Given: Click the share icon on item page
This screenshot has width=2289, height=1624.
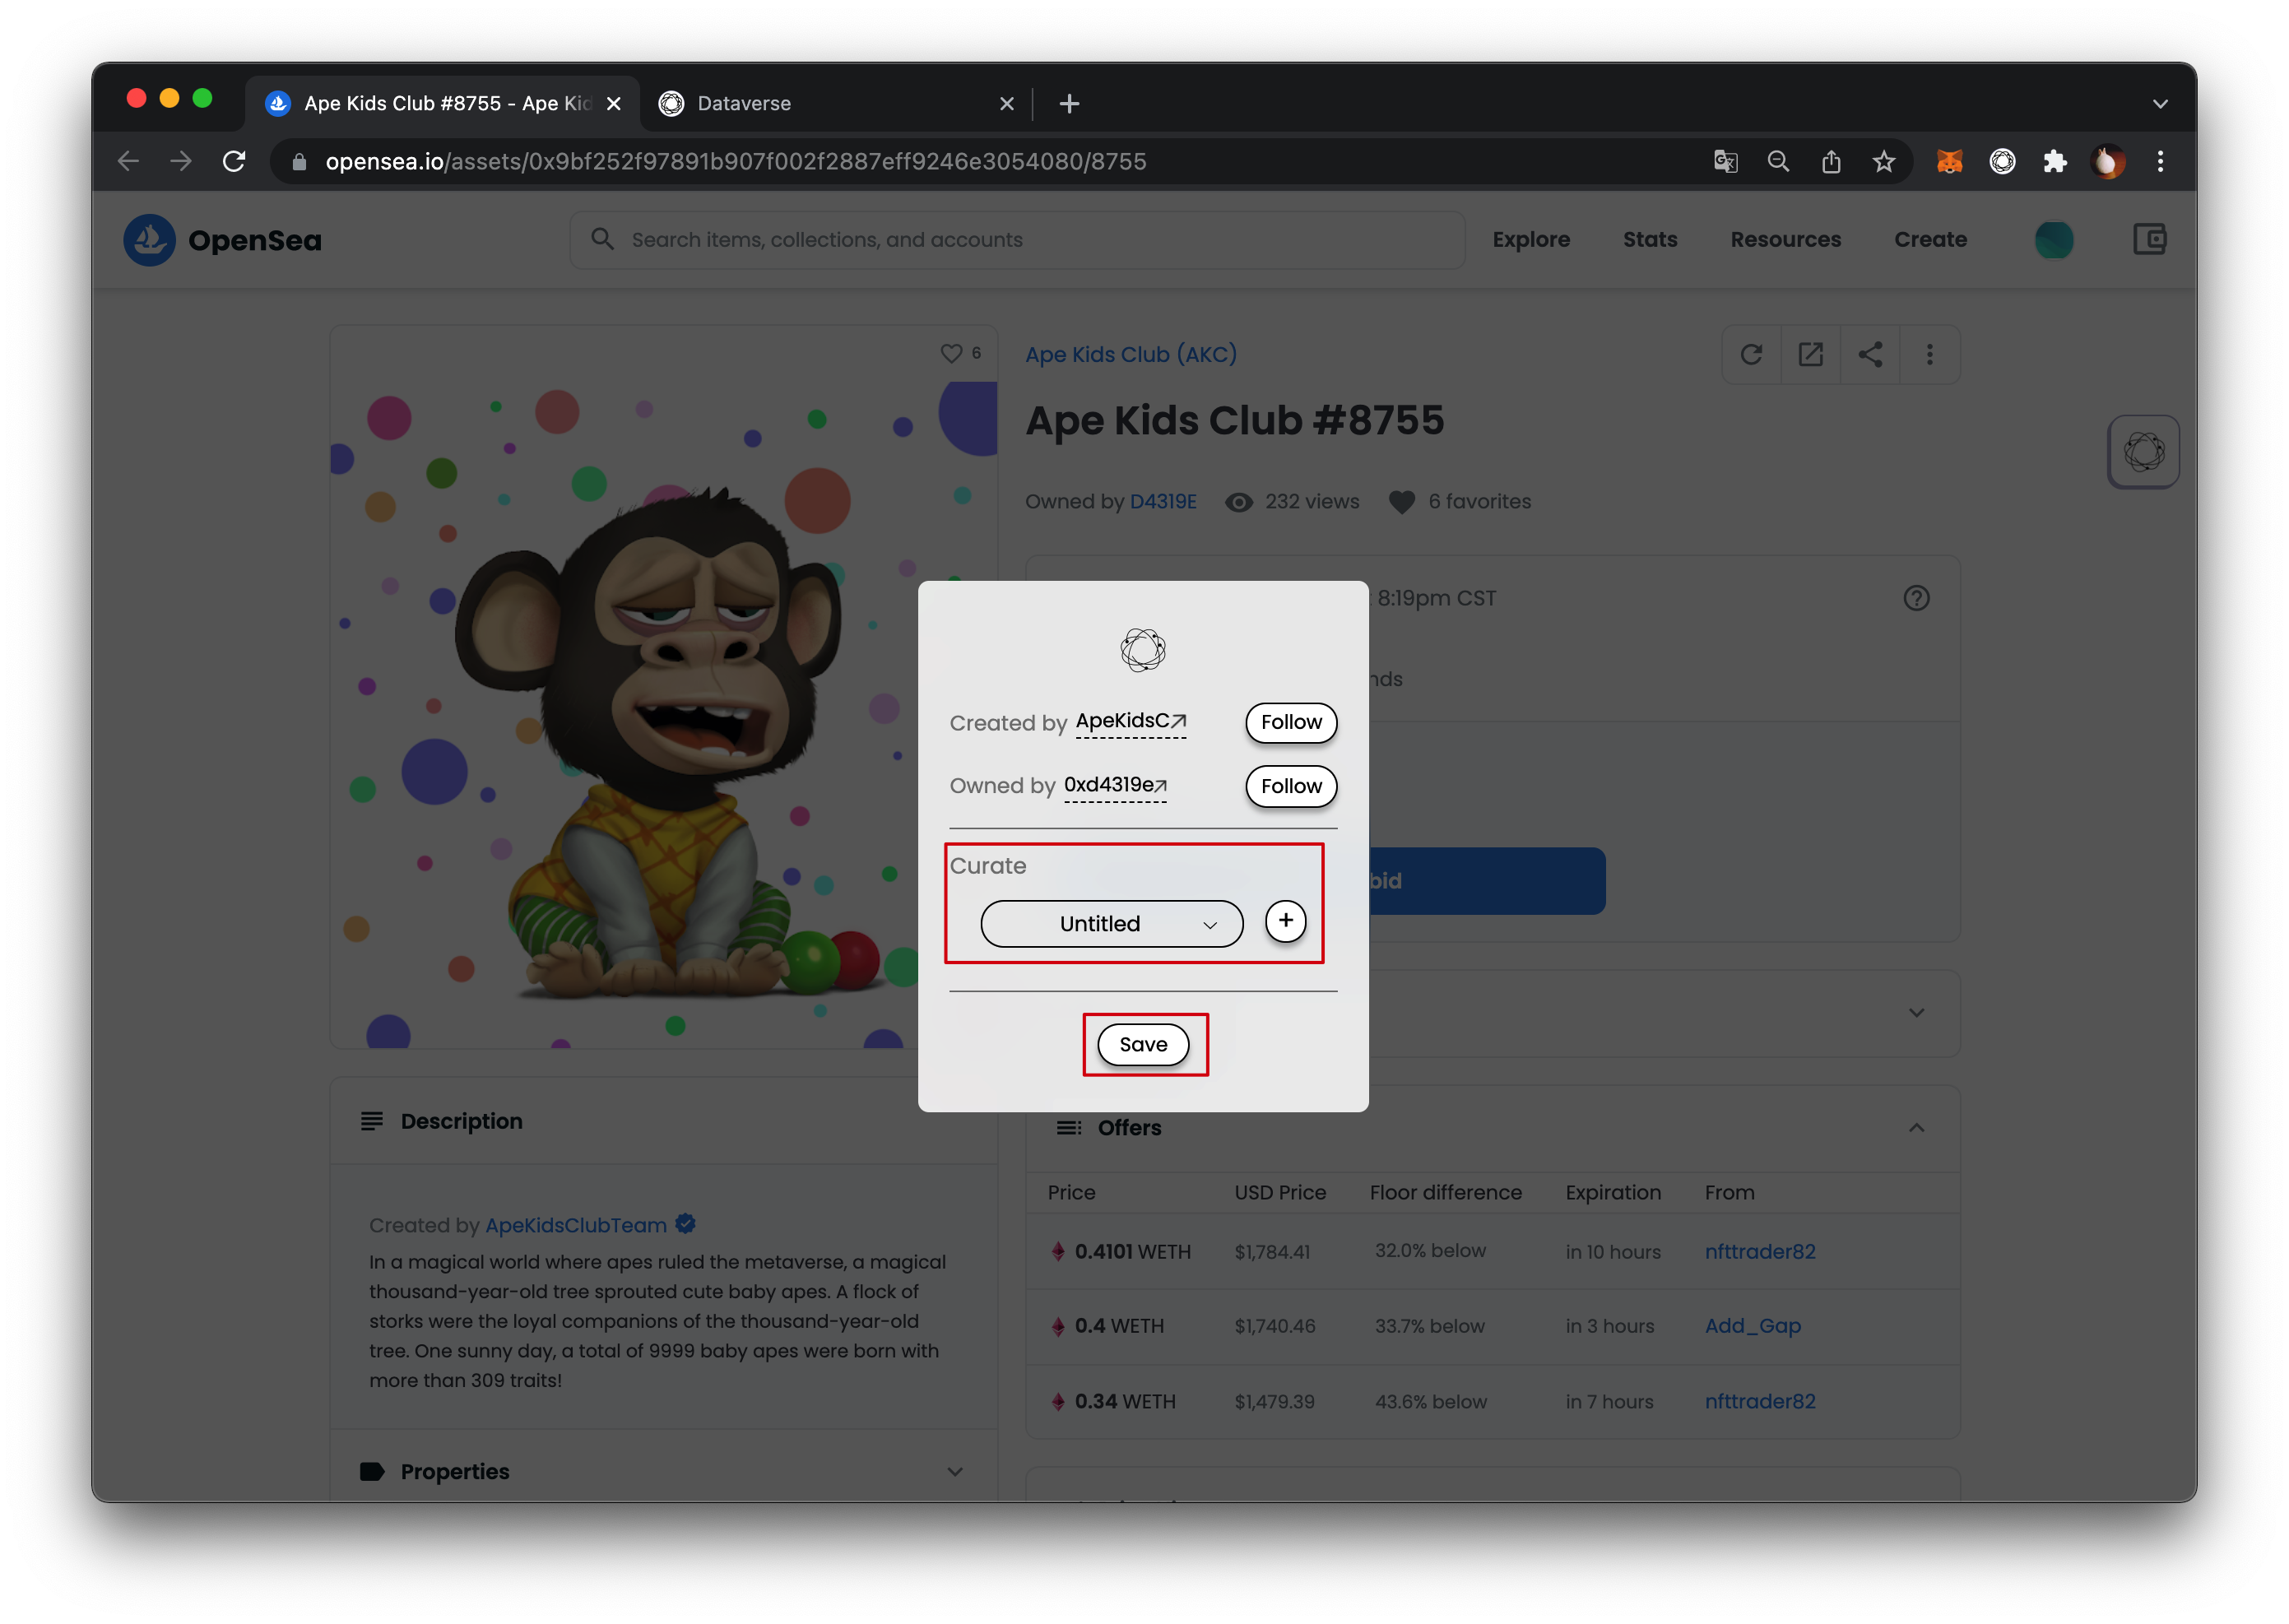Looking at the screenshot, I should [1869, 354].
